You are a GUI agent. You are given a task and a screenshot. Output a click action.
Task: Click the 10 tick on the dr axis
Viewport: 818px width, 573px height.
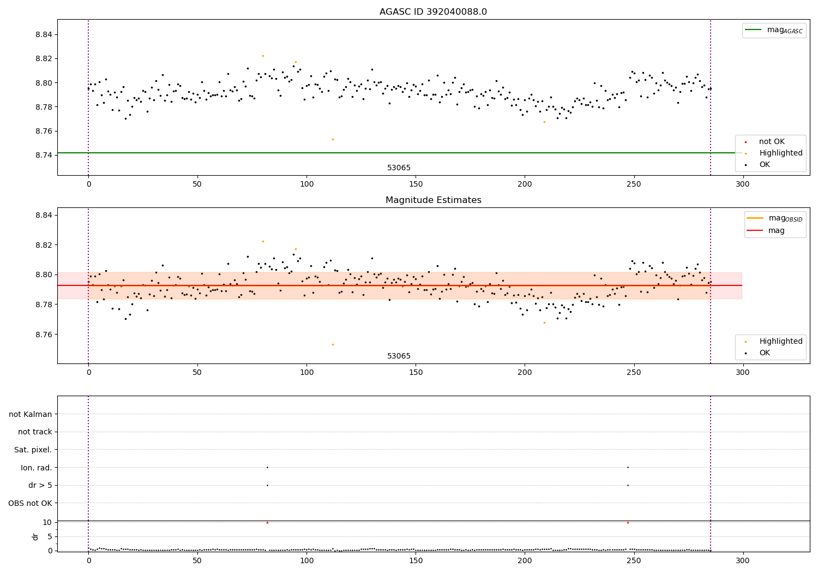[47, 522]
